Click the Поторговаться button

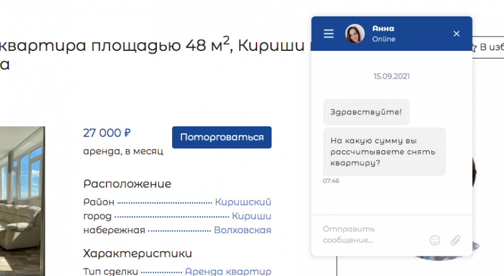click(x=222, y=137)
